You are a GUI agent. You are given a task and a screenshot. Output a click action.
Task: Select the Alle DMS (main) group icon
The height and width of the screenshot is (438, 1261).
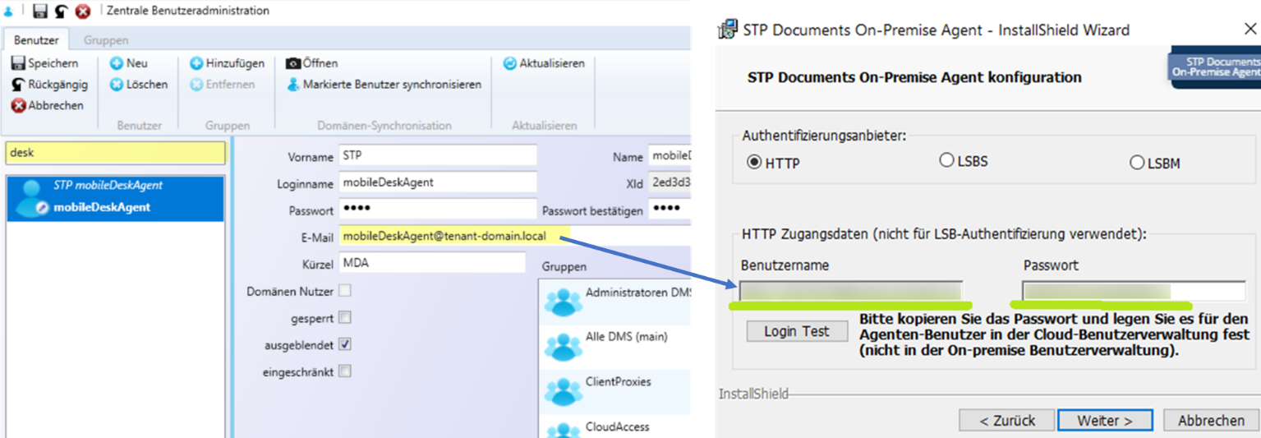563,346
